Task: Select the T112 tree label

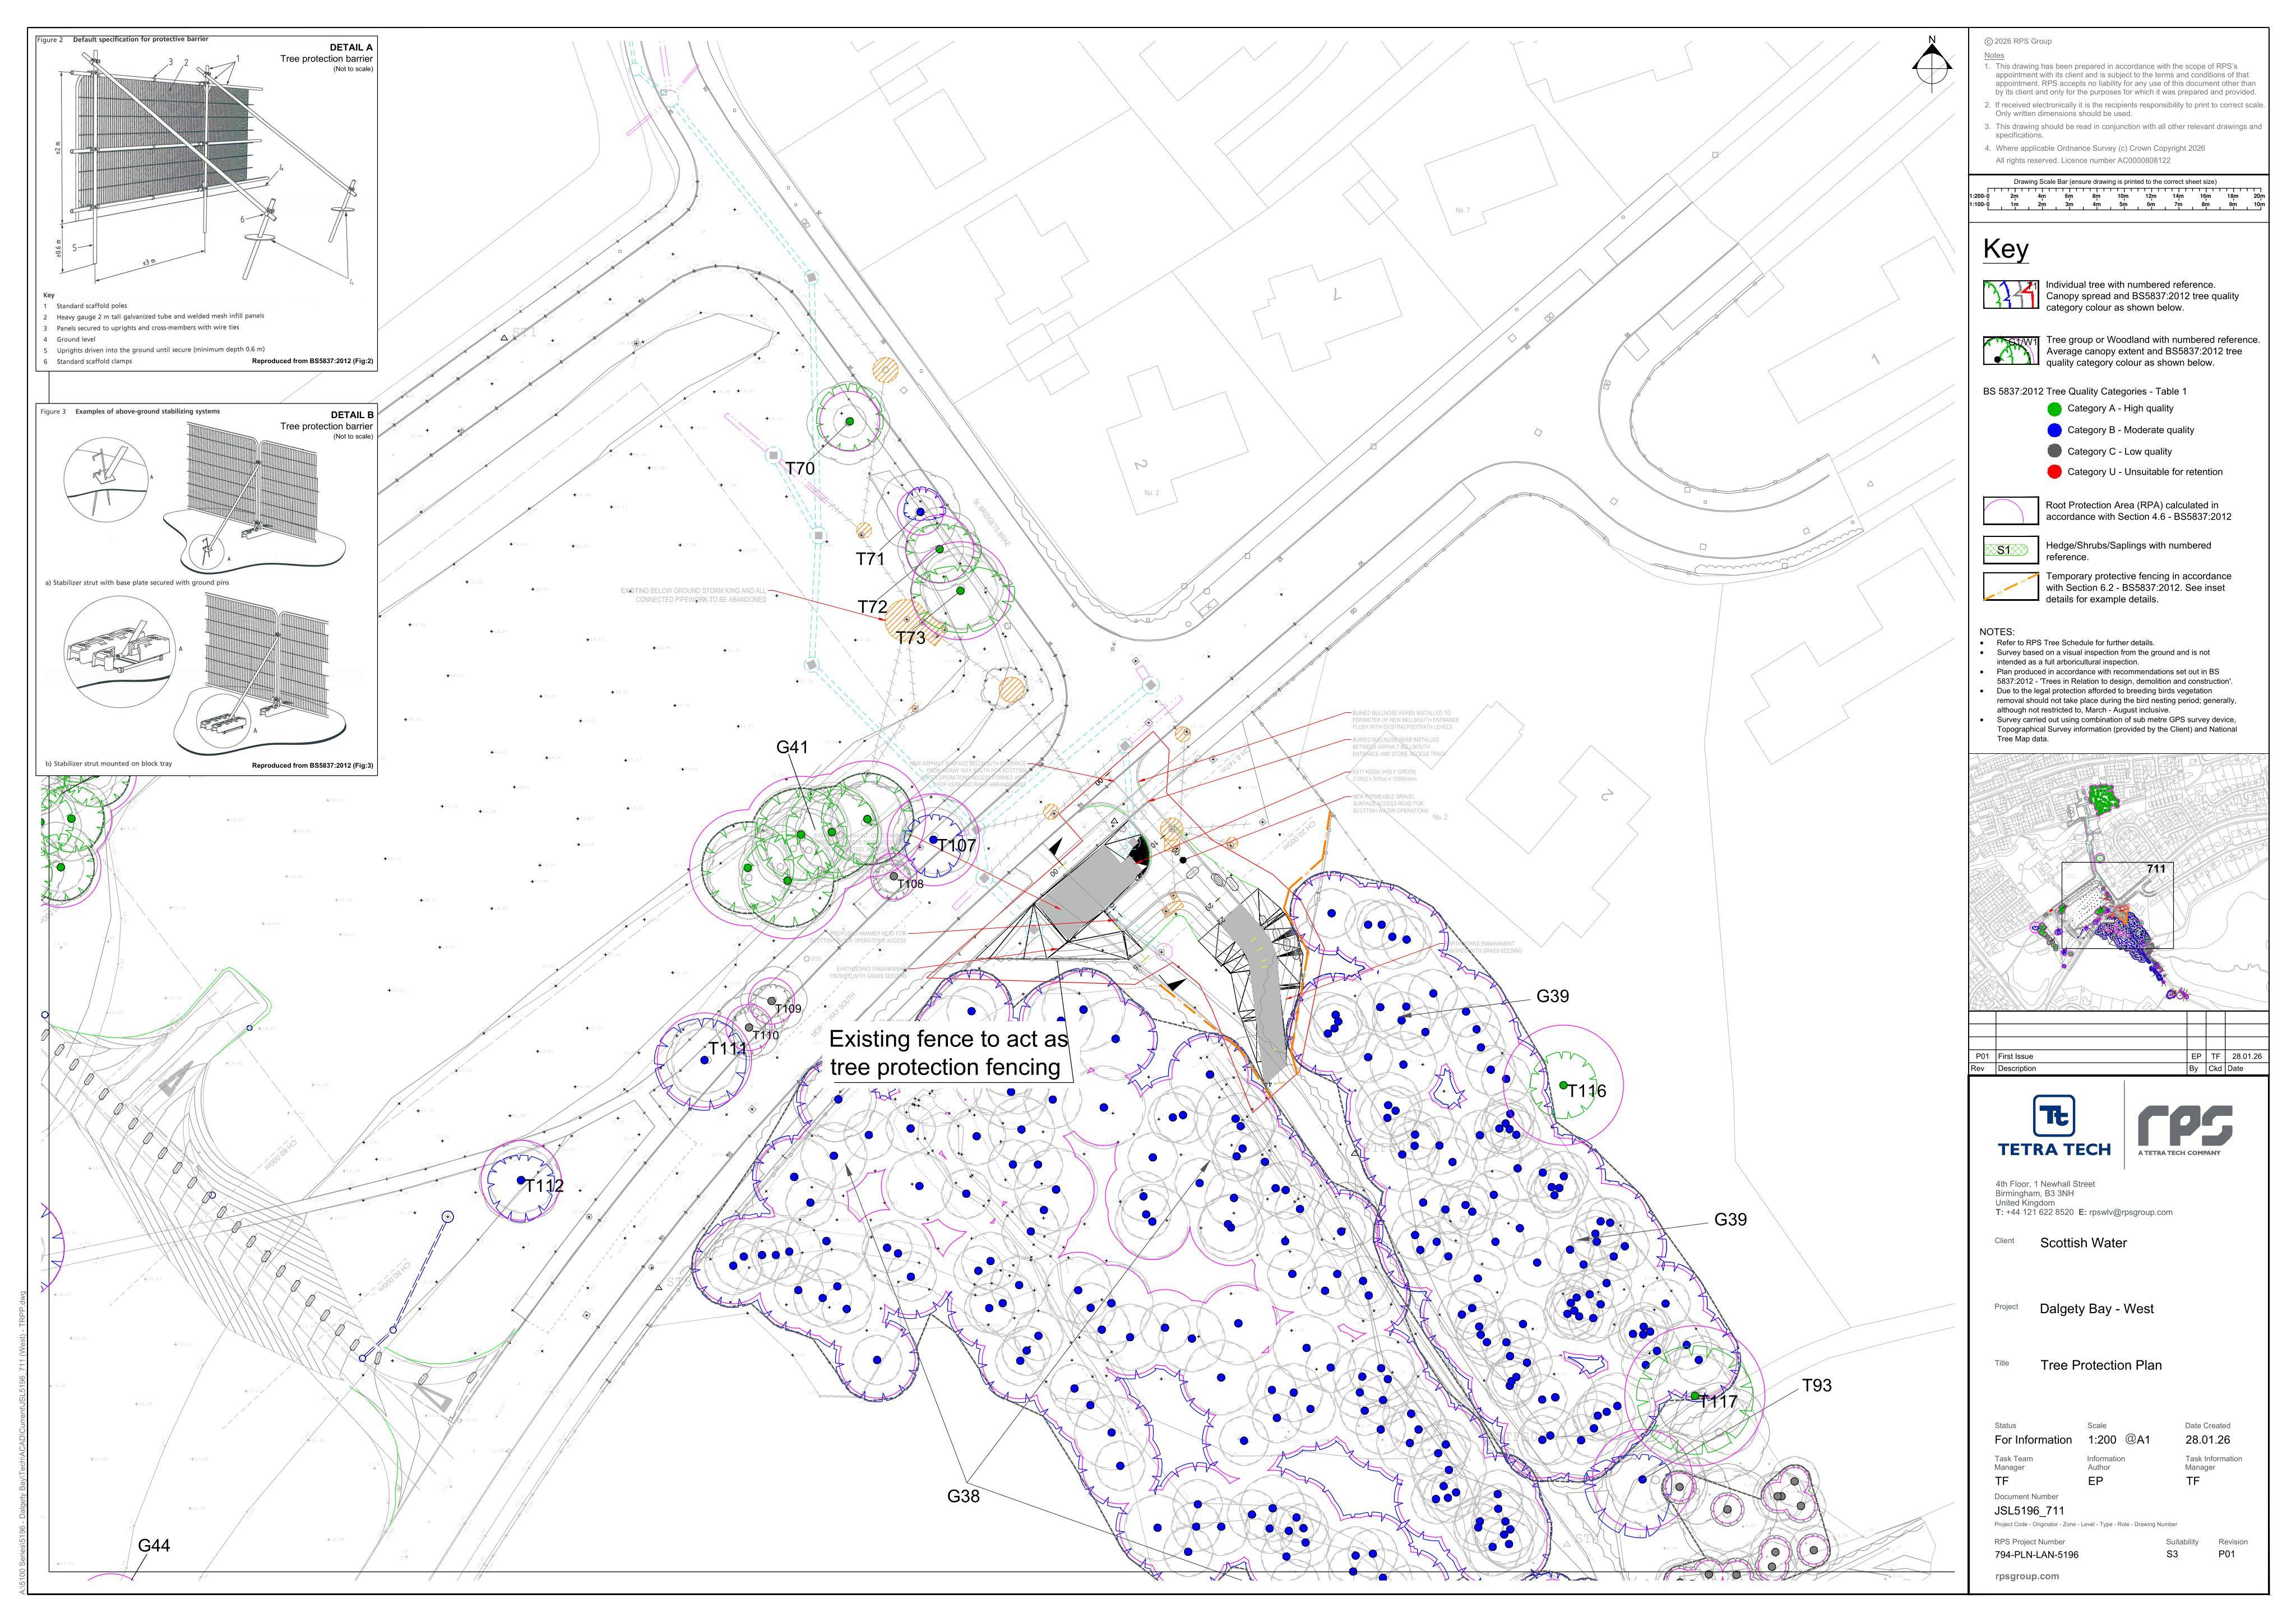Action: [545, 1186]
